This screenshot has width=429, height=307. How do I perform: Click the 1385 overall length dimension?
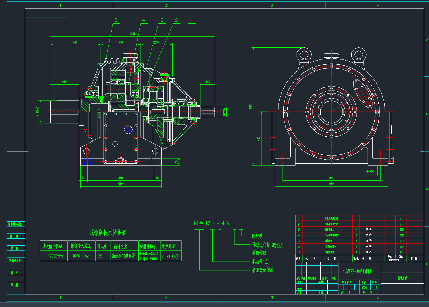[x=133, y=34]
